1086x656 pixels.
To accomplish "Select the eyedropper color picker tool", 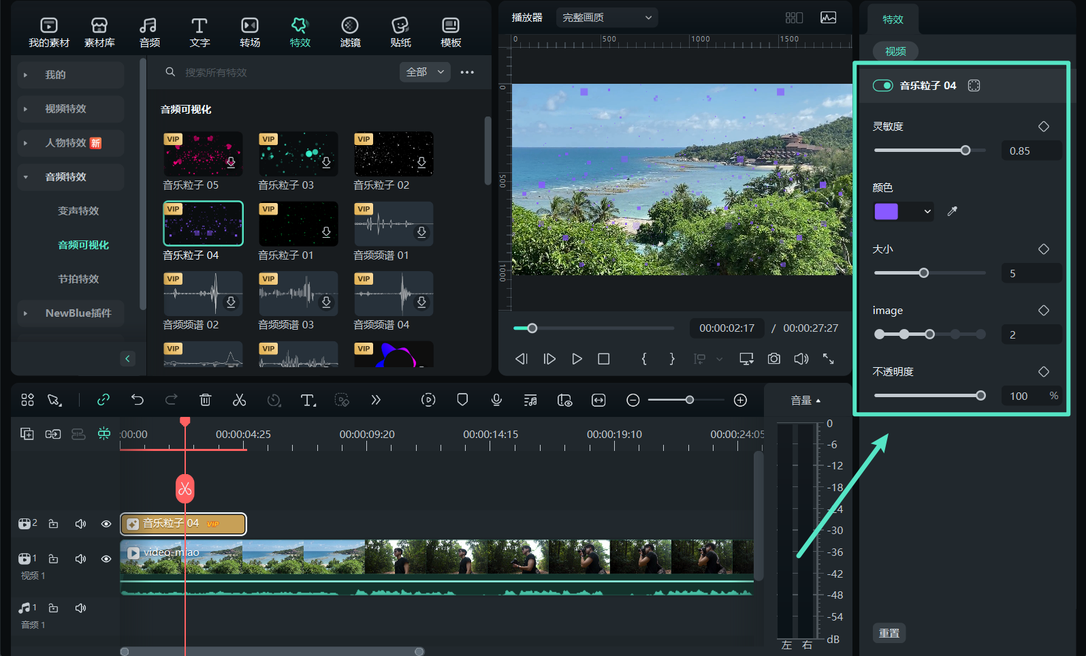I will pos(952,211).
